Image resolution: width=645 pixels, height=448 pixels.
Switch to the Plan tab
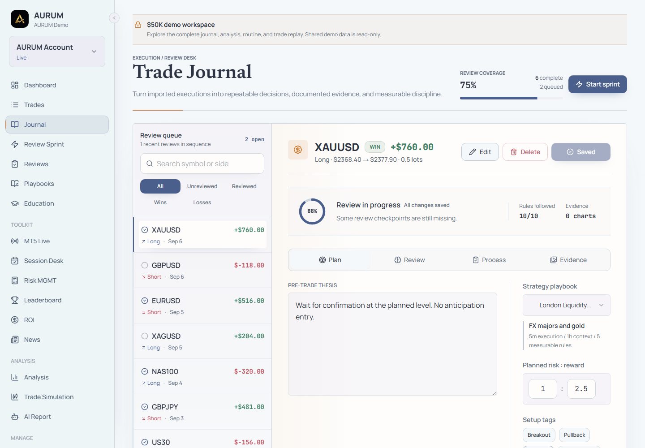tap(330, 260)
